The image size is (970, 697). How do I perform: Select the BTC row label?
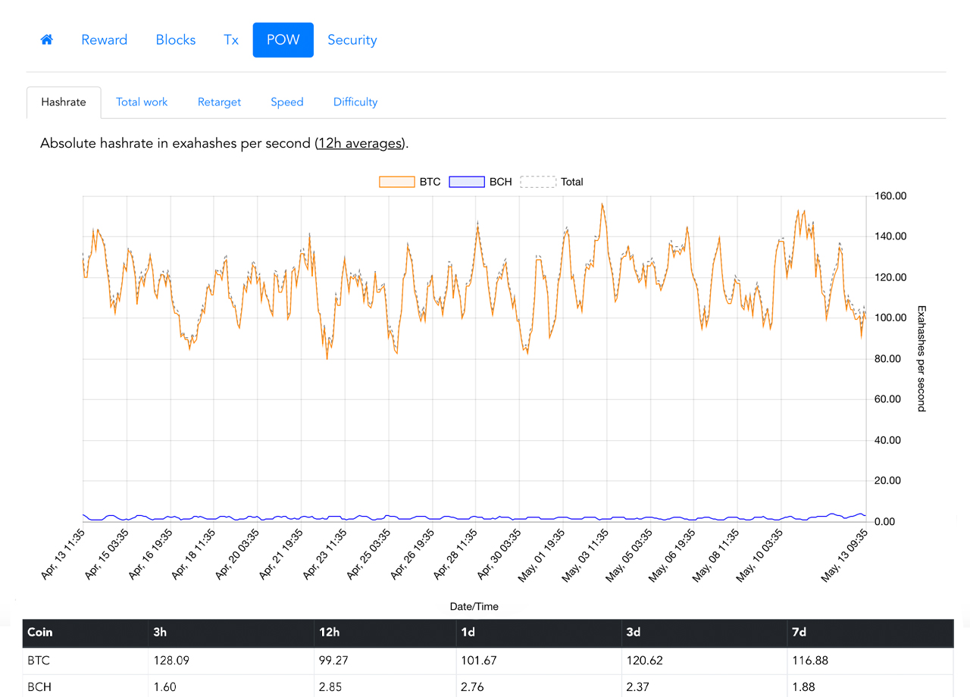point(39,661)
